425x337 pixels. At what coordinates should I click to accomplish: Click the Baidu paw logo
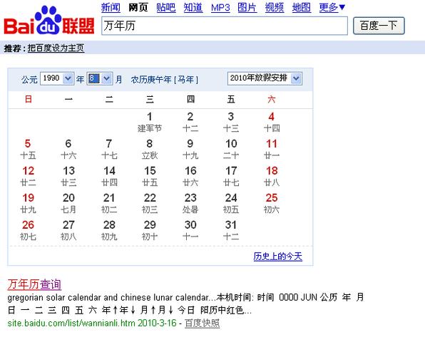pyautogui.click(x=48, y=21)
